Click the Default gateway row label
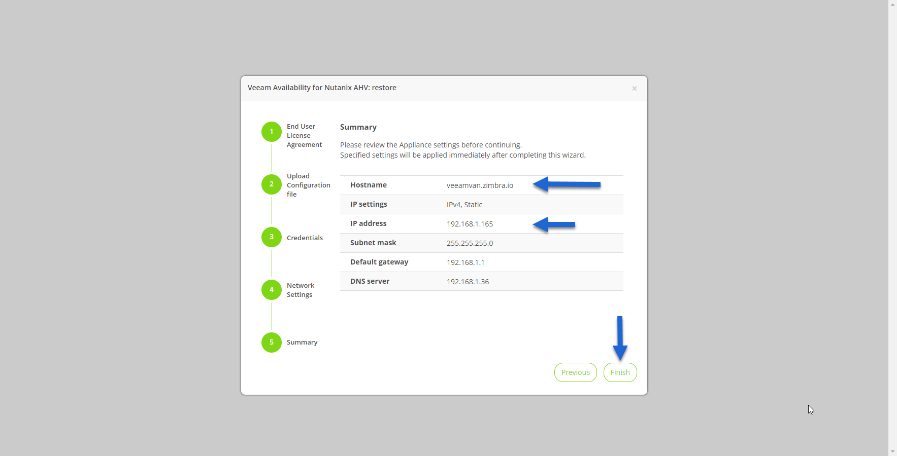 click(x=379, y=262)
